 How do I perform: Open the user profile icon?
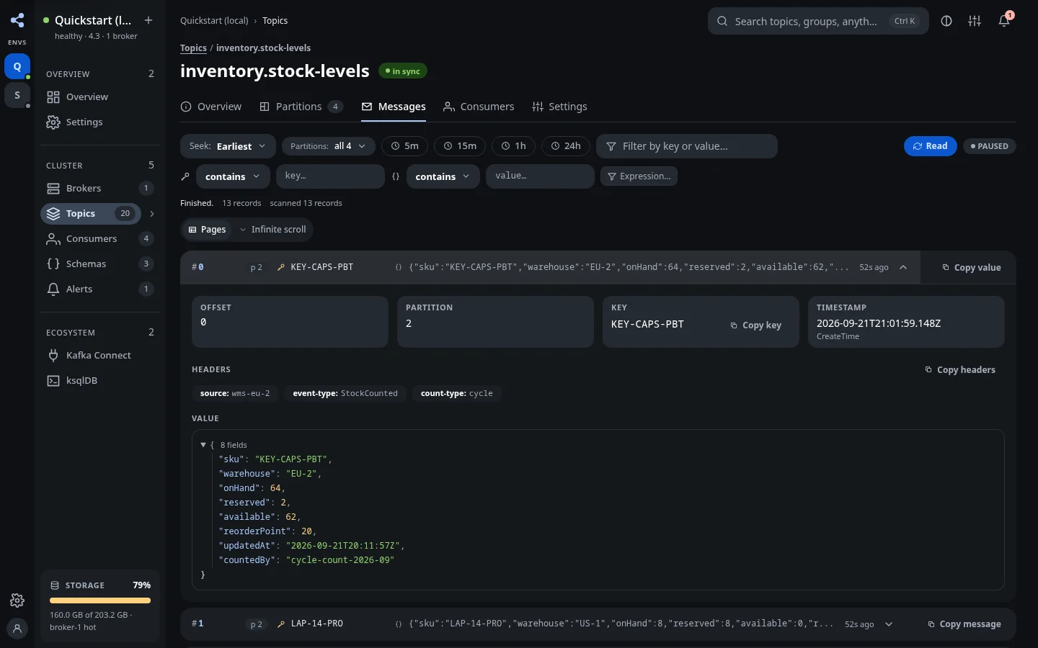coord(17,629)
